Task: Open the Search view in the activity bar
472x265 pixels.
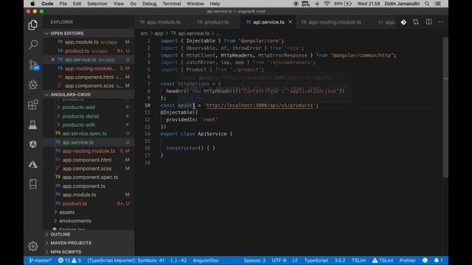Action: tap(32, 45)
